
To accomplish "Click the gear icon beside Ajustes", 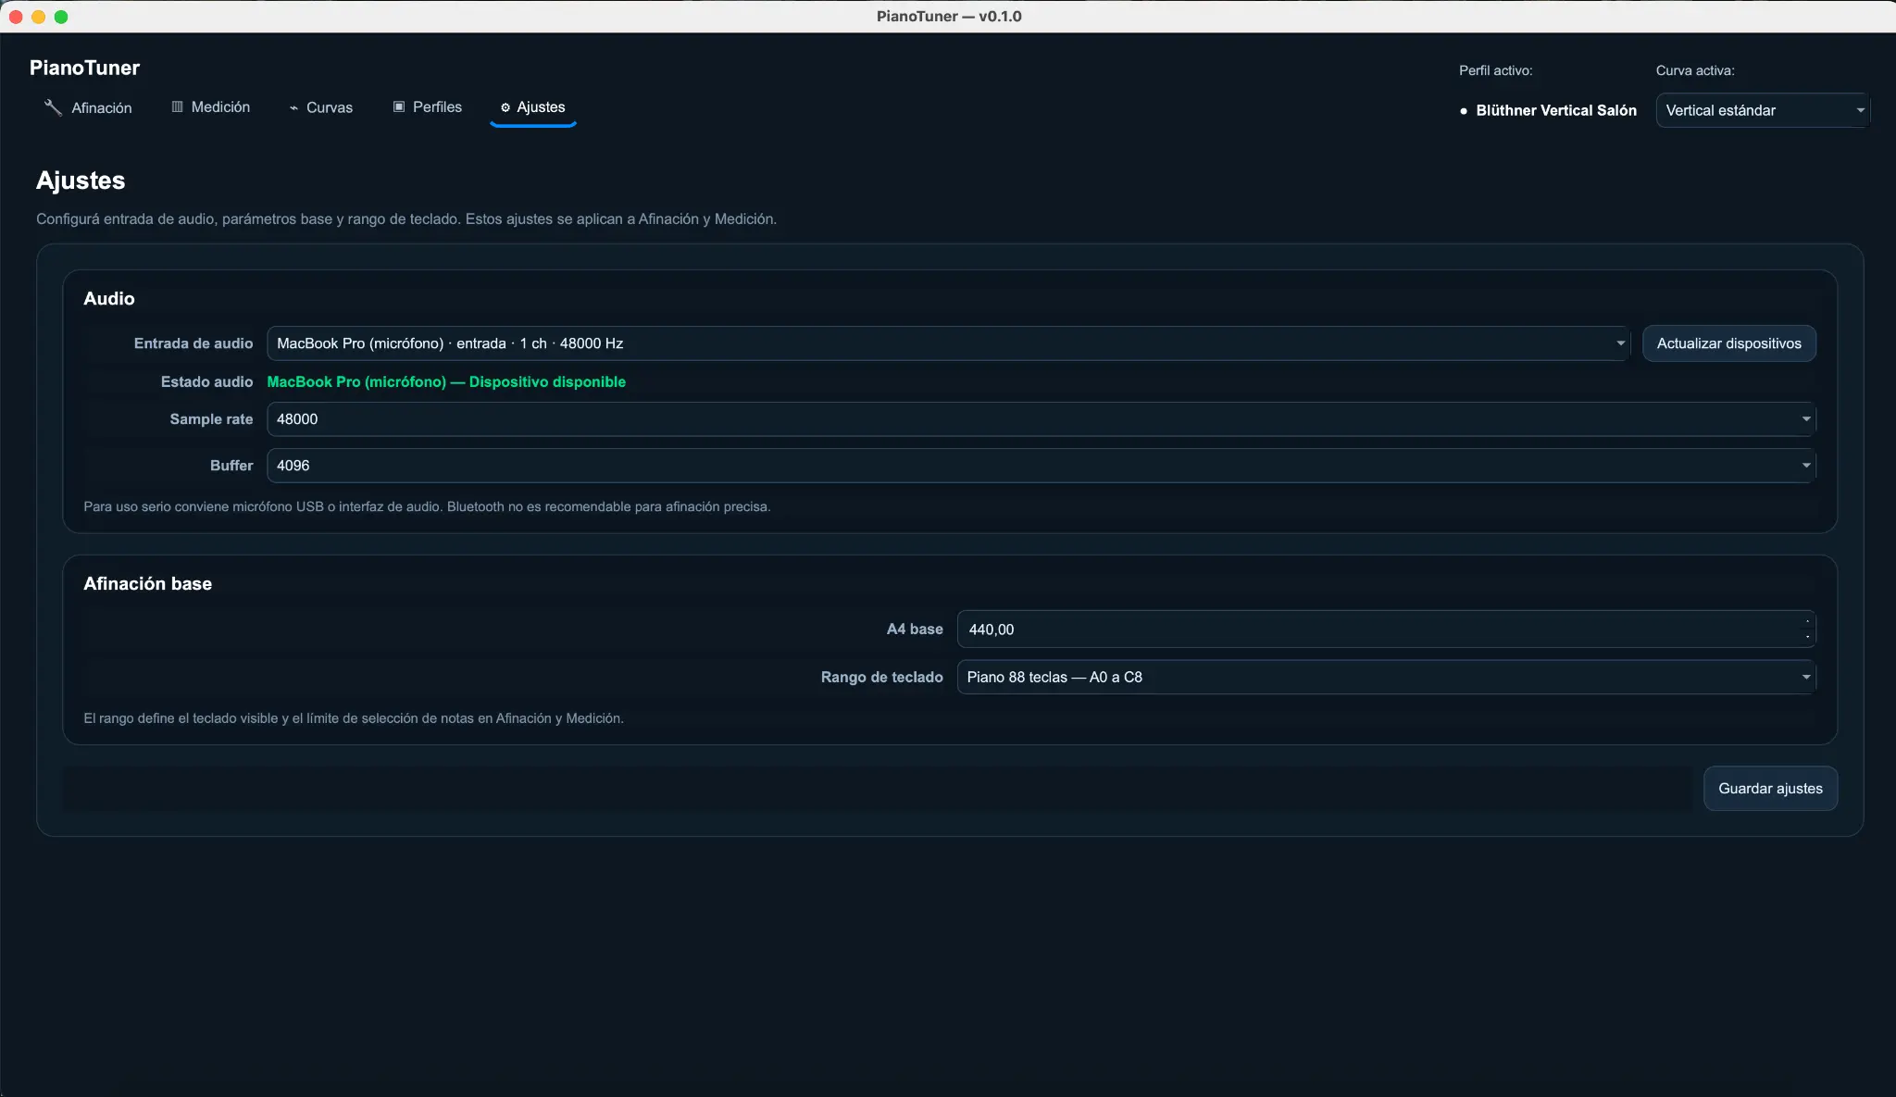I will point(505,107).
